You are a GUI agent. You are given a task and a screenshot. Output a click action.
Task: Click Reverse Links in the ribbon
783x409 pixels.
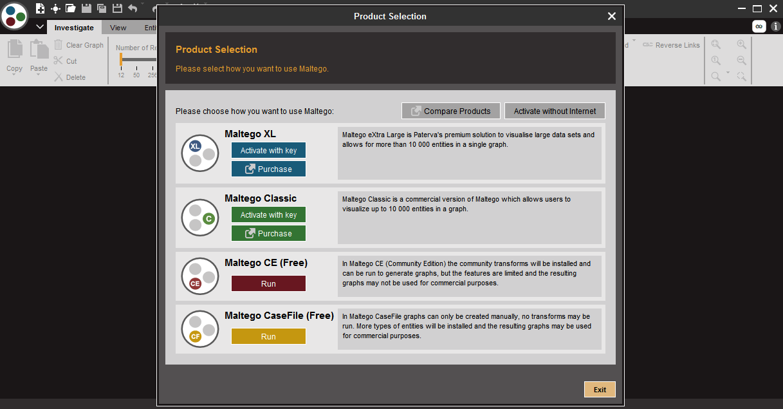pos(671,45)
